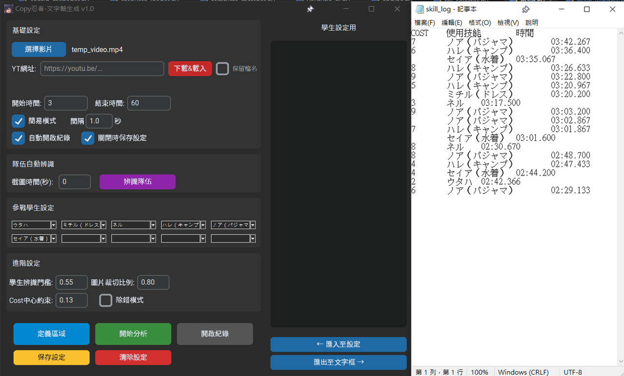624x376 pixels.
Task: Toggle the 保留檔名 checkbox
Action: click(222, 69)
